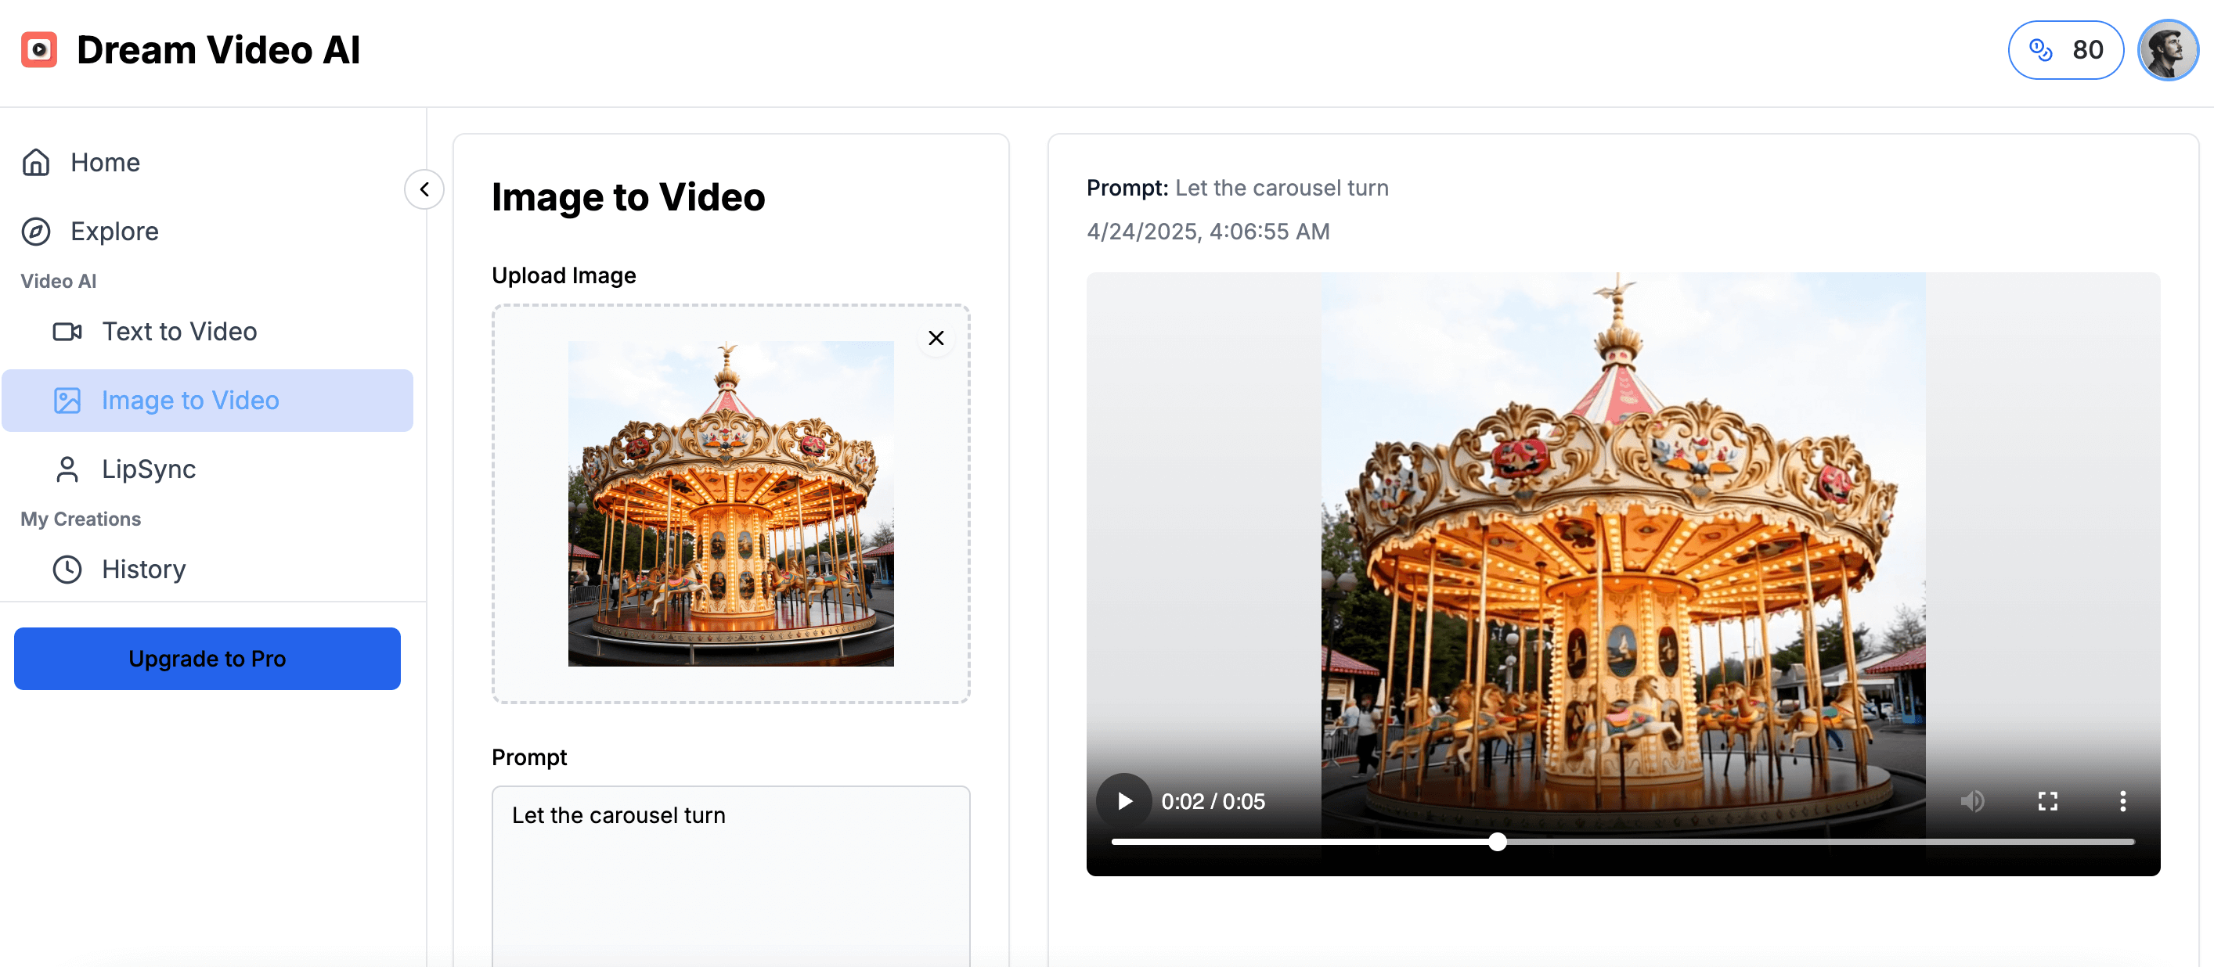Click the credits coin icon
Image resolution: width=2214 pixels, height=967 pixels.
coord(2041,50)
